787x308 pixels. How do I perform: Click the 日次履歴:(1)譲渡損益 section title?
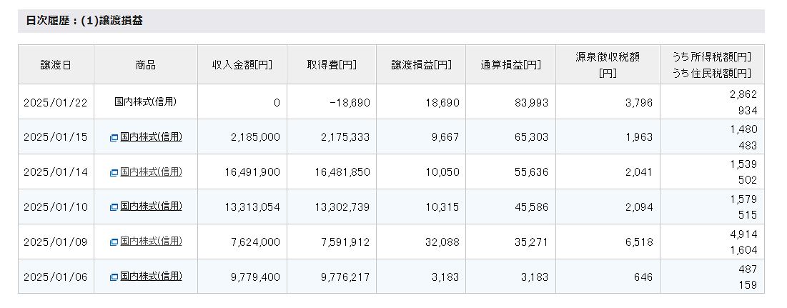click(84, 21)
